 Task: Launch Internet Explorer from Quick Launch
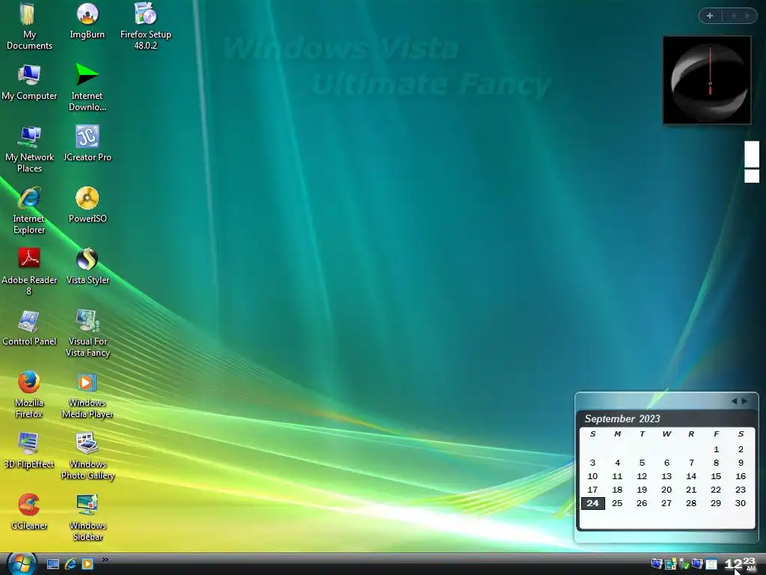[70, 565]
